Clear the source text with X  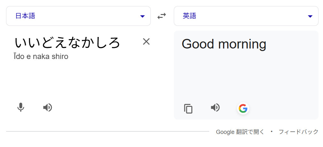(146, 41)
